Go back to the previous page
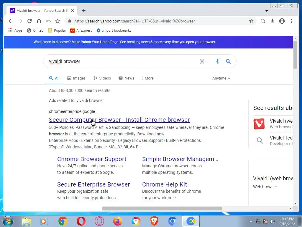 click(x=11, y=21)
